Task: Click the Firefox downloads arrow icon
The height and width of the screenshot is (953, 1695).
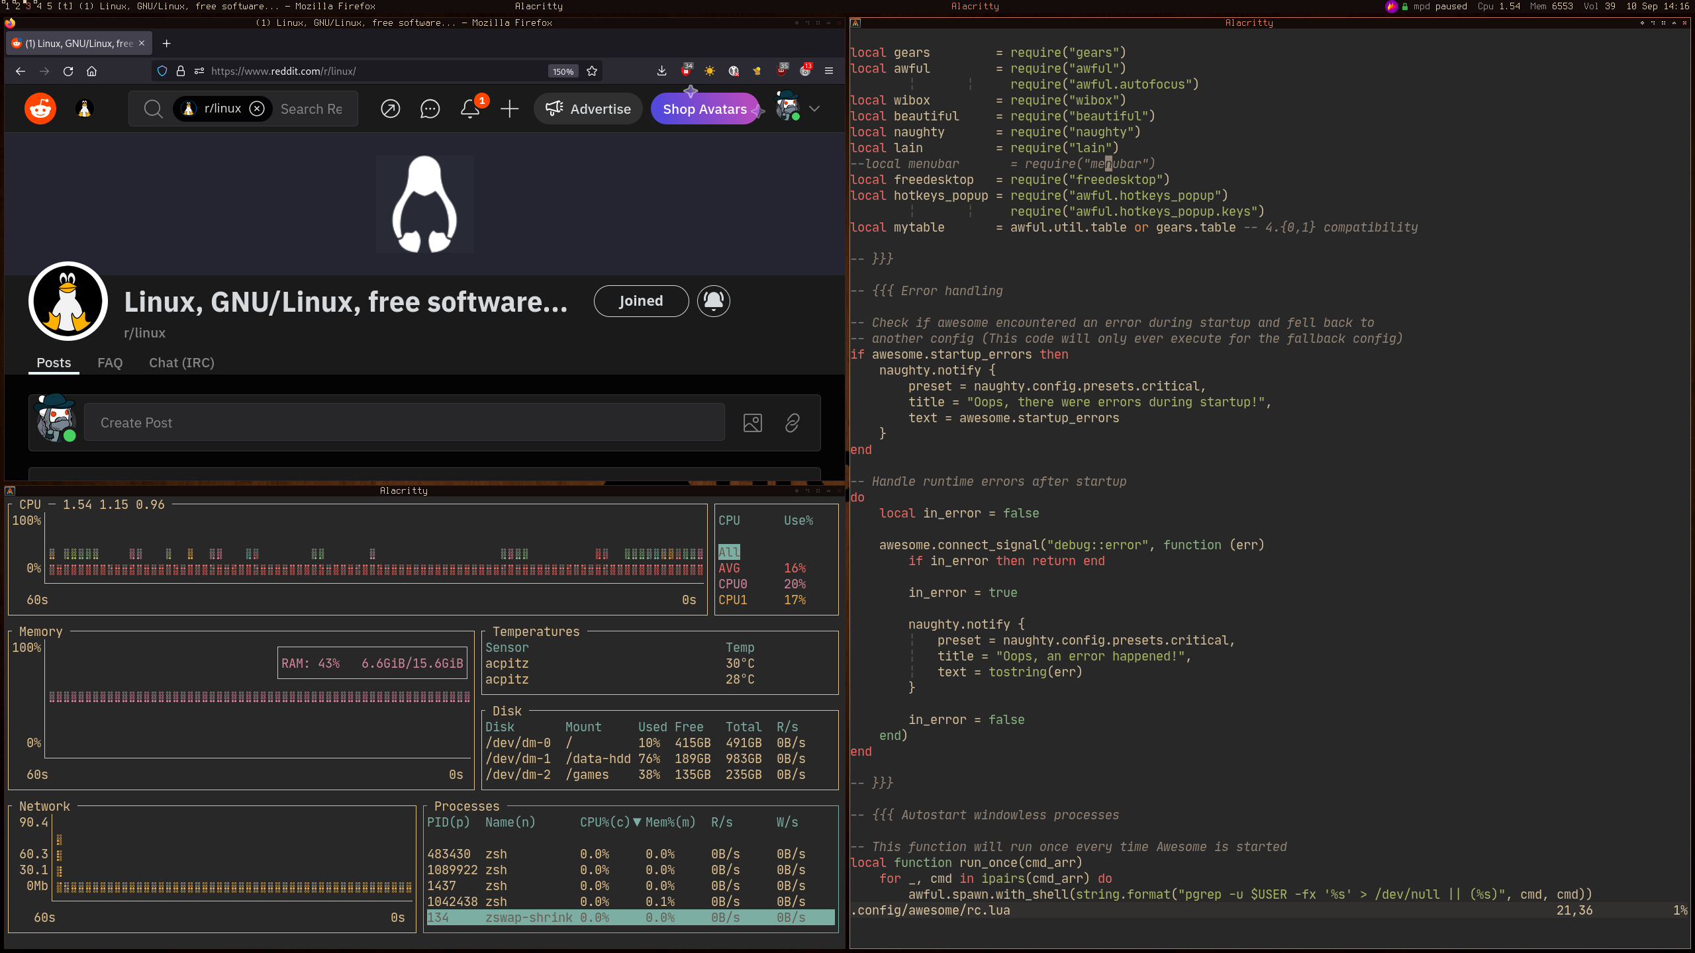Action: click(661, 71)
